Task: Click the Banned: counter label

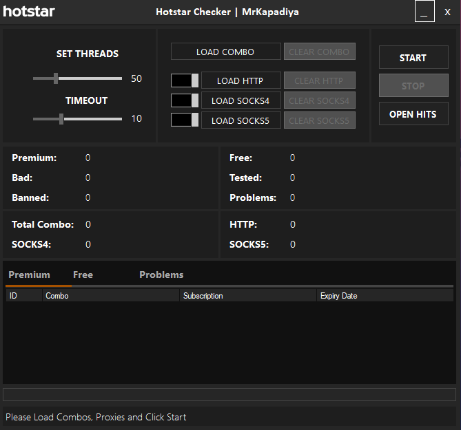Action: tap(30, 197)
